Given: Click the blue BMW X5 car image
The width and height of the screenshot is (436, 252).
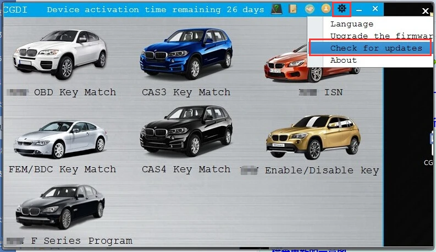Looking at the screenshot, I should point(186,54).
